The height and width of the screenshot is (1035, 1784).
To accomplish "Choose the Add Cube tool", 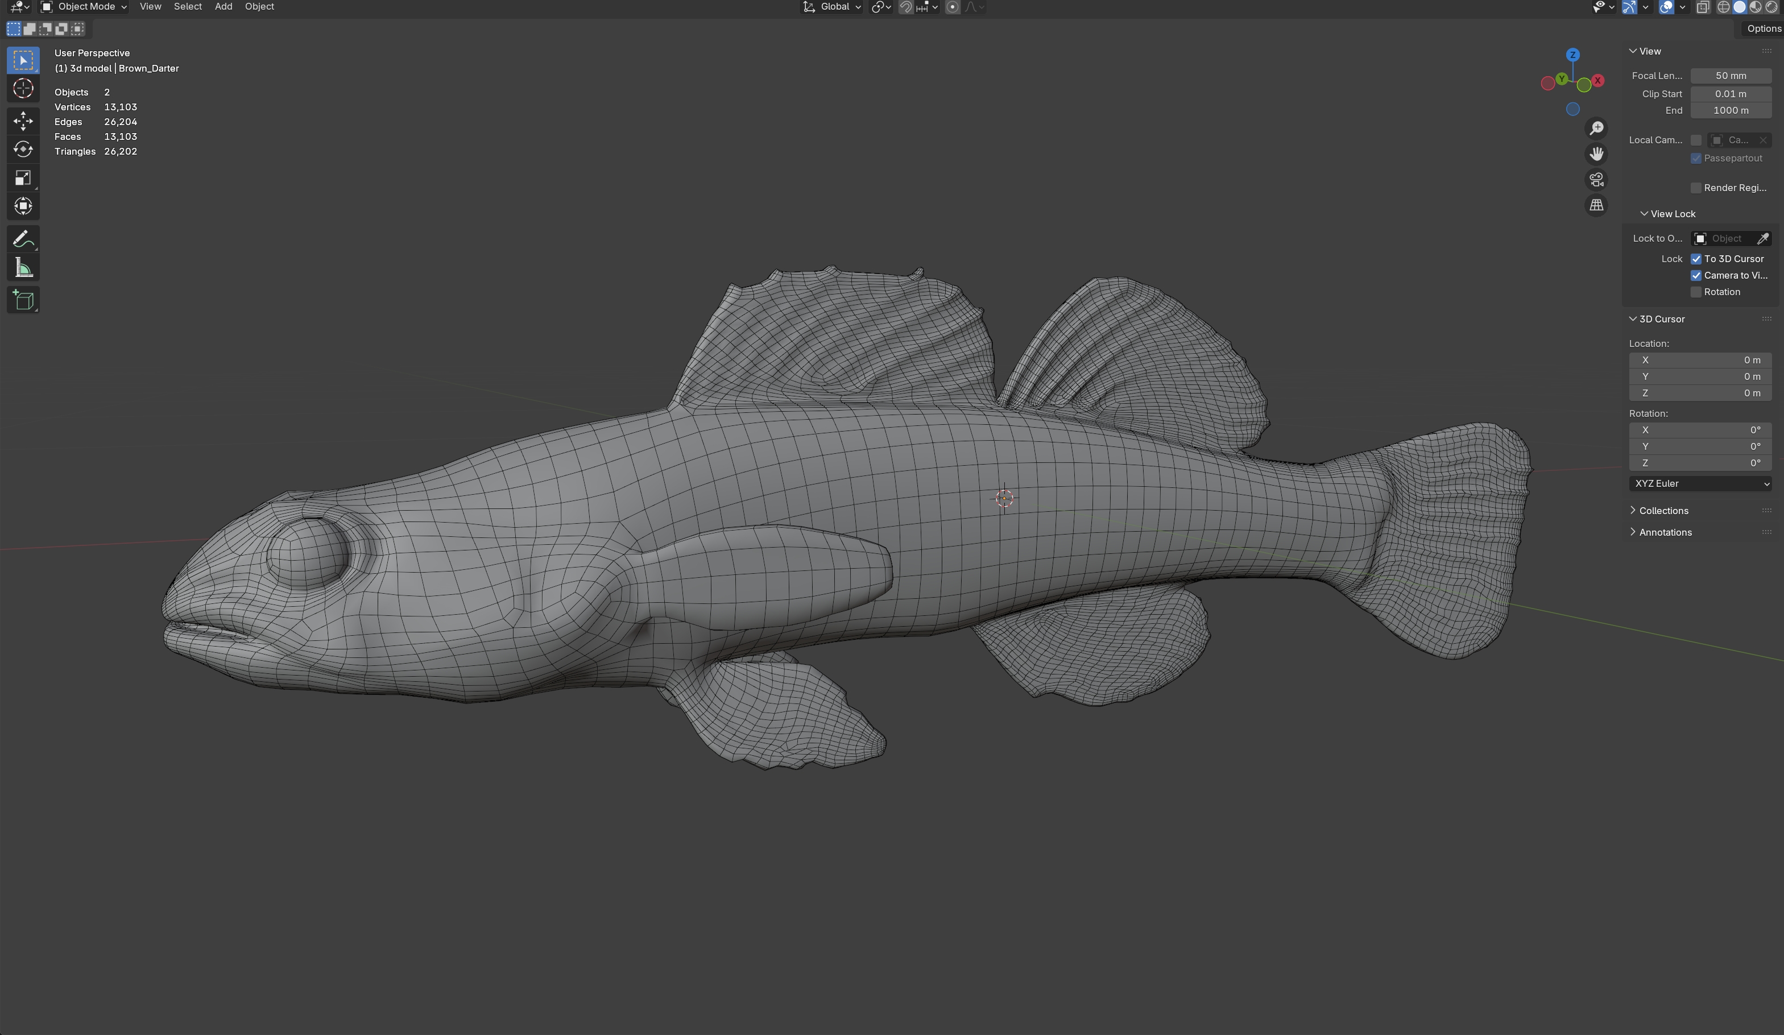I will coord(23,300).
